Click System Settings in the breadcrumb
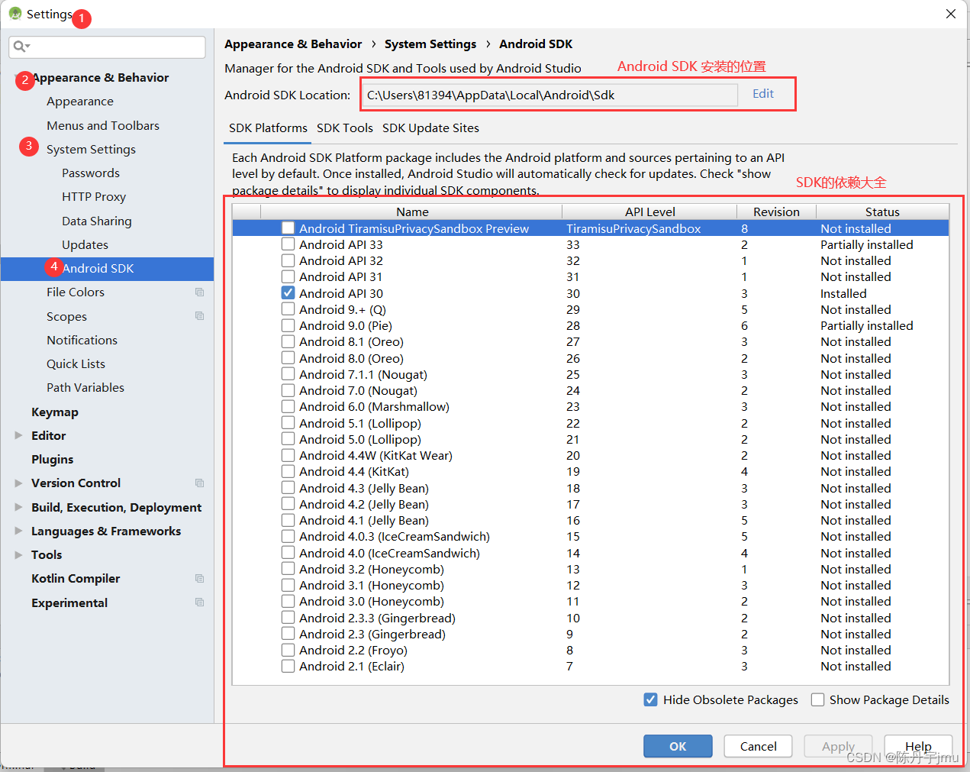This screenshot has width=970, height=772. tap(430, 44)
